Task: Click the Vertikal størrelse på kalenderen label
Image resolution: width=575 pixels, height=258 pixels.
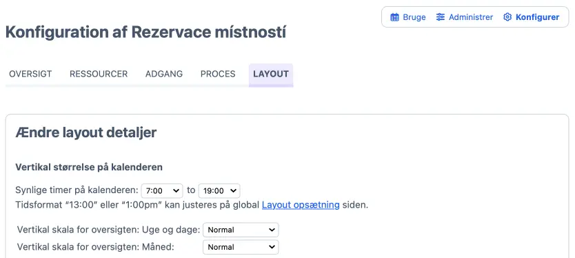Action: [x=89, y=168]
